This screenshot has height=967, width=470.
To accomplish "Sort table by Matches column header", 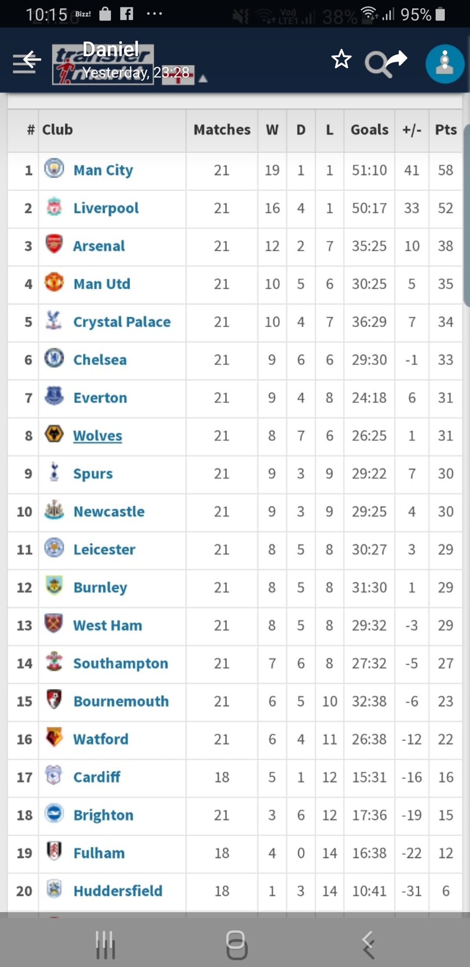I will [222, 130].
